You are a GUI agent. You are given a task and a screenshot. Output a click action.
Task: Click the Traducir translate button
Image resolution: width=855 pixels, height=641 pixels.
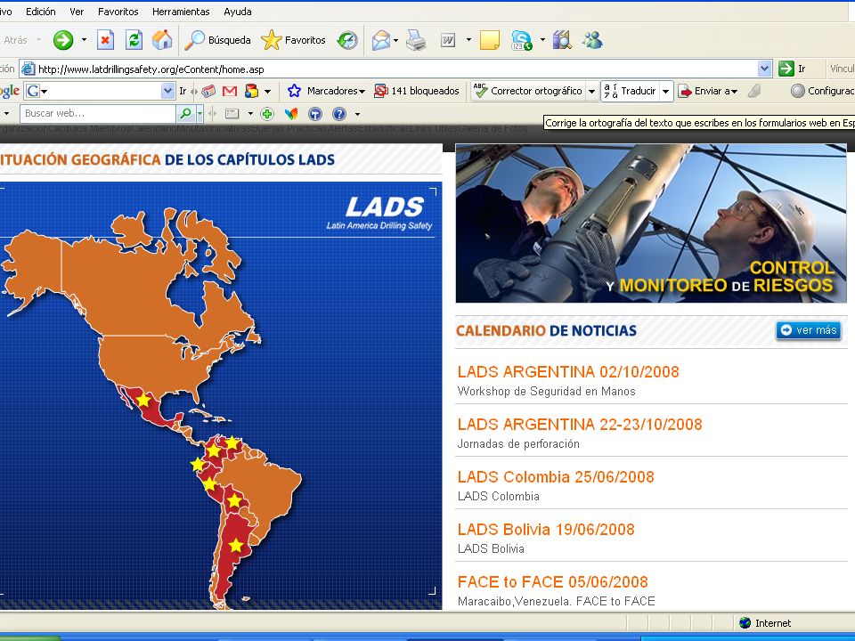click(x=631, y=91)
